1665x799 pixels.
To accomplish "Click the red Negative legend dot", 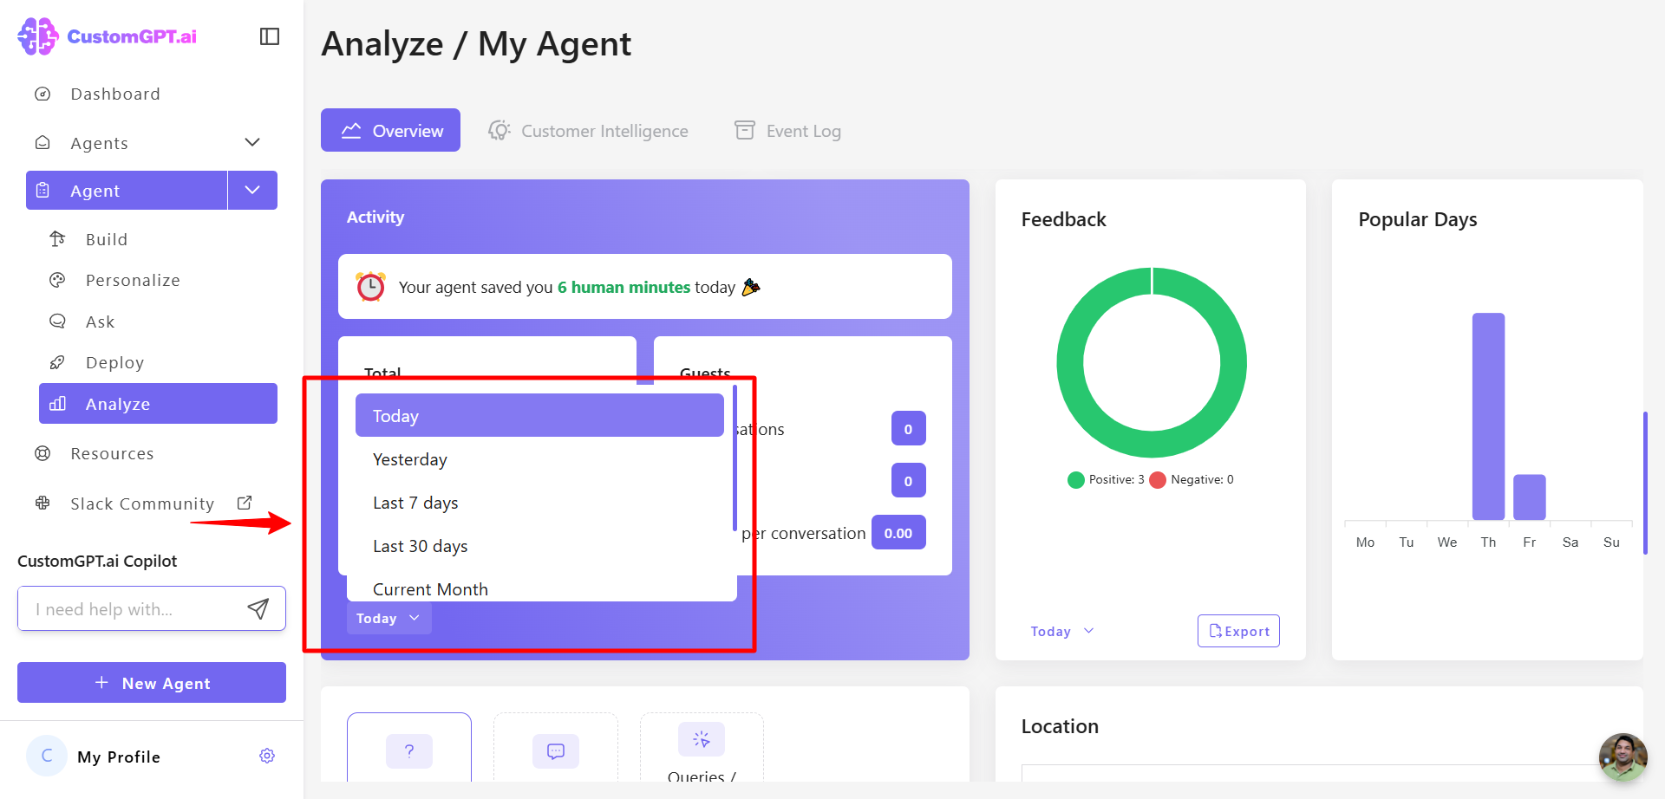I will pyautogui.click(x=1158, y=479).
